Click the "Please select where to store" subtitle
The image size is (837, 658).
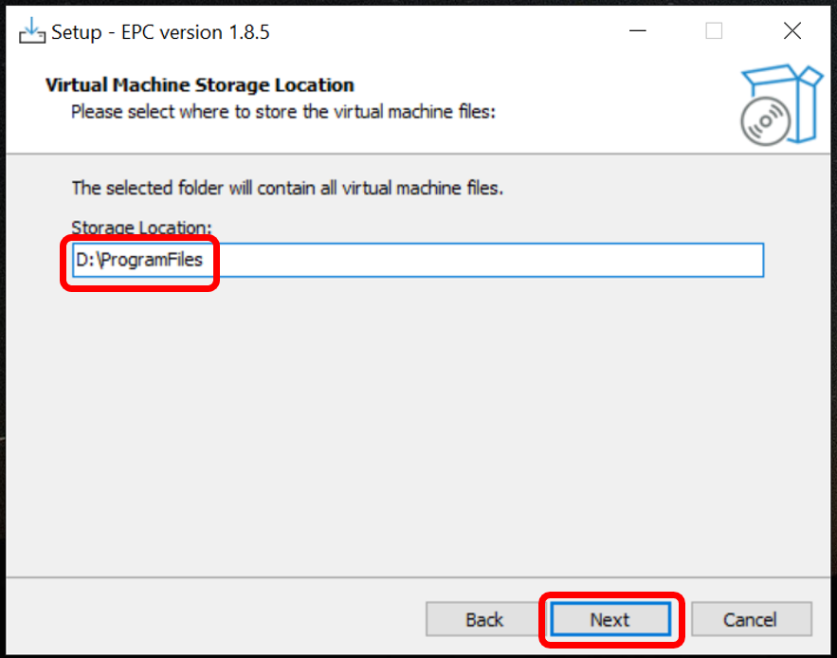tap(283, 112)
